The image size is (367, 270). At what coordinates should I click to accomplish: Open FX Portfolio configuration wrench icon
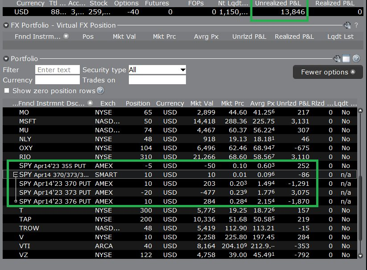click(x=347, y=25)
